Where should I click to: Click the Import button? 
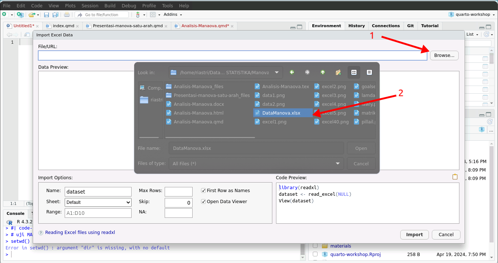[x=415, y=235]
